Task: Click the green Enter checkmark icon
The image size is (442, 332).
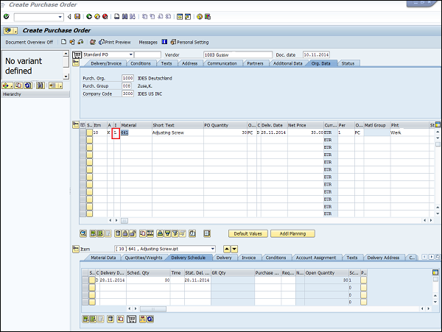Action: tap(7, 16)
